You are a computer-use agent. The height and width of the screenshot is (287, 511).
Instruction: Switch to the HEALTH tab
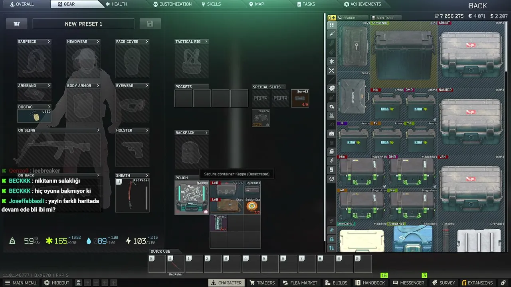[116, 4]
